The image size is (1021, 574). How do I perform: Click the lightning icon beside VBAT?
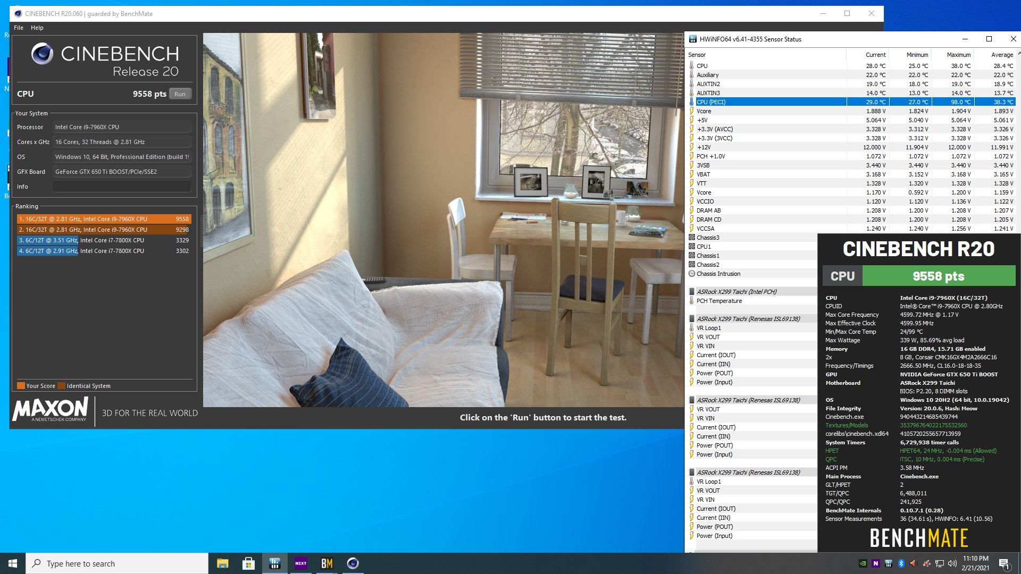[691, 174]
